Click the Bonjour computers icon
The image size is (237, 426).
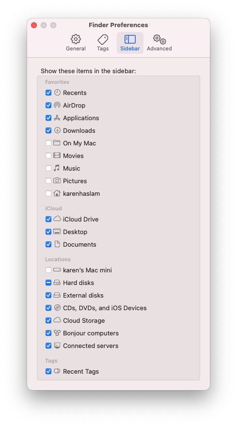(x=57, y=332)
